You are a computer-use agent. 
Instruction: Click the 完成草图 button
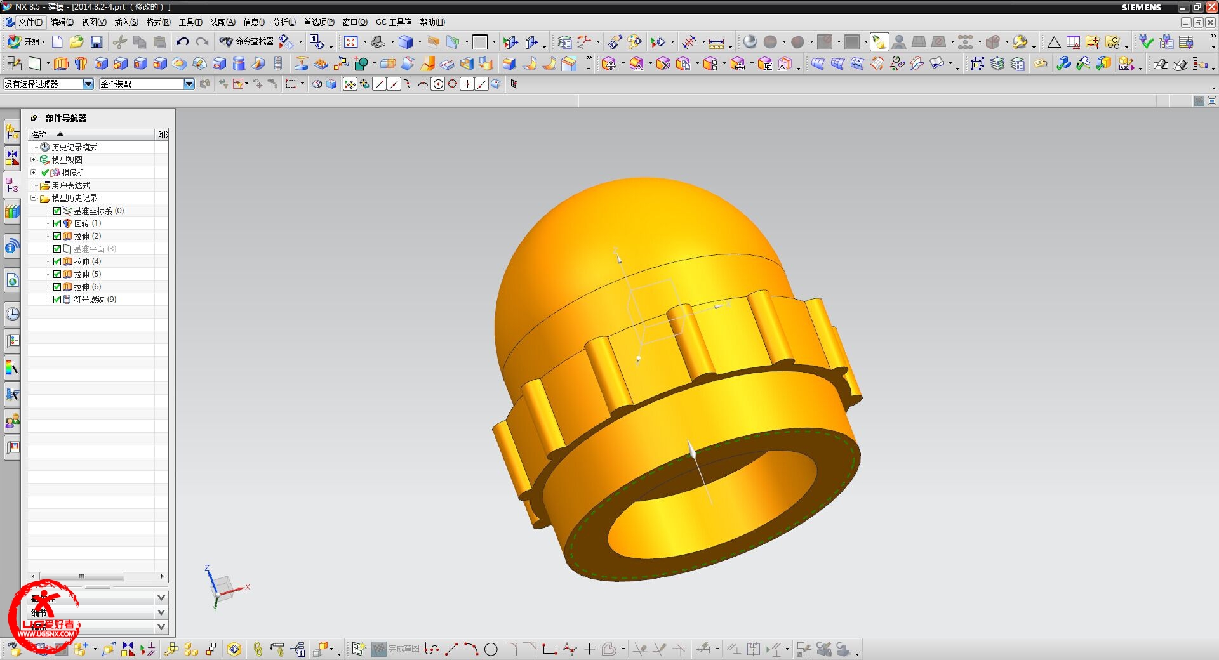pos(396,649)
